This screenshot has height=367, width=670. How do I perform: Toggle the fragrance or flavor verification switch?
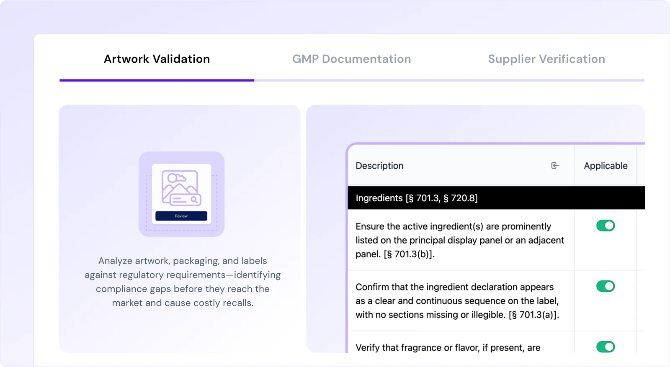(x=606, y=347)
